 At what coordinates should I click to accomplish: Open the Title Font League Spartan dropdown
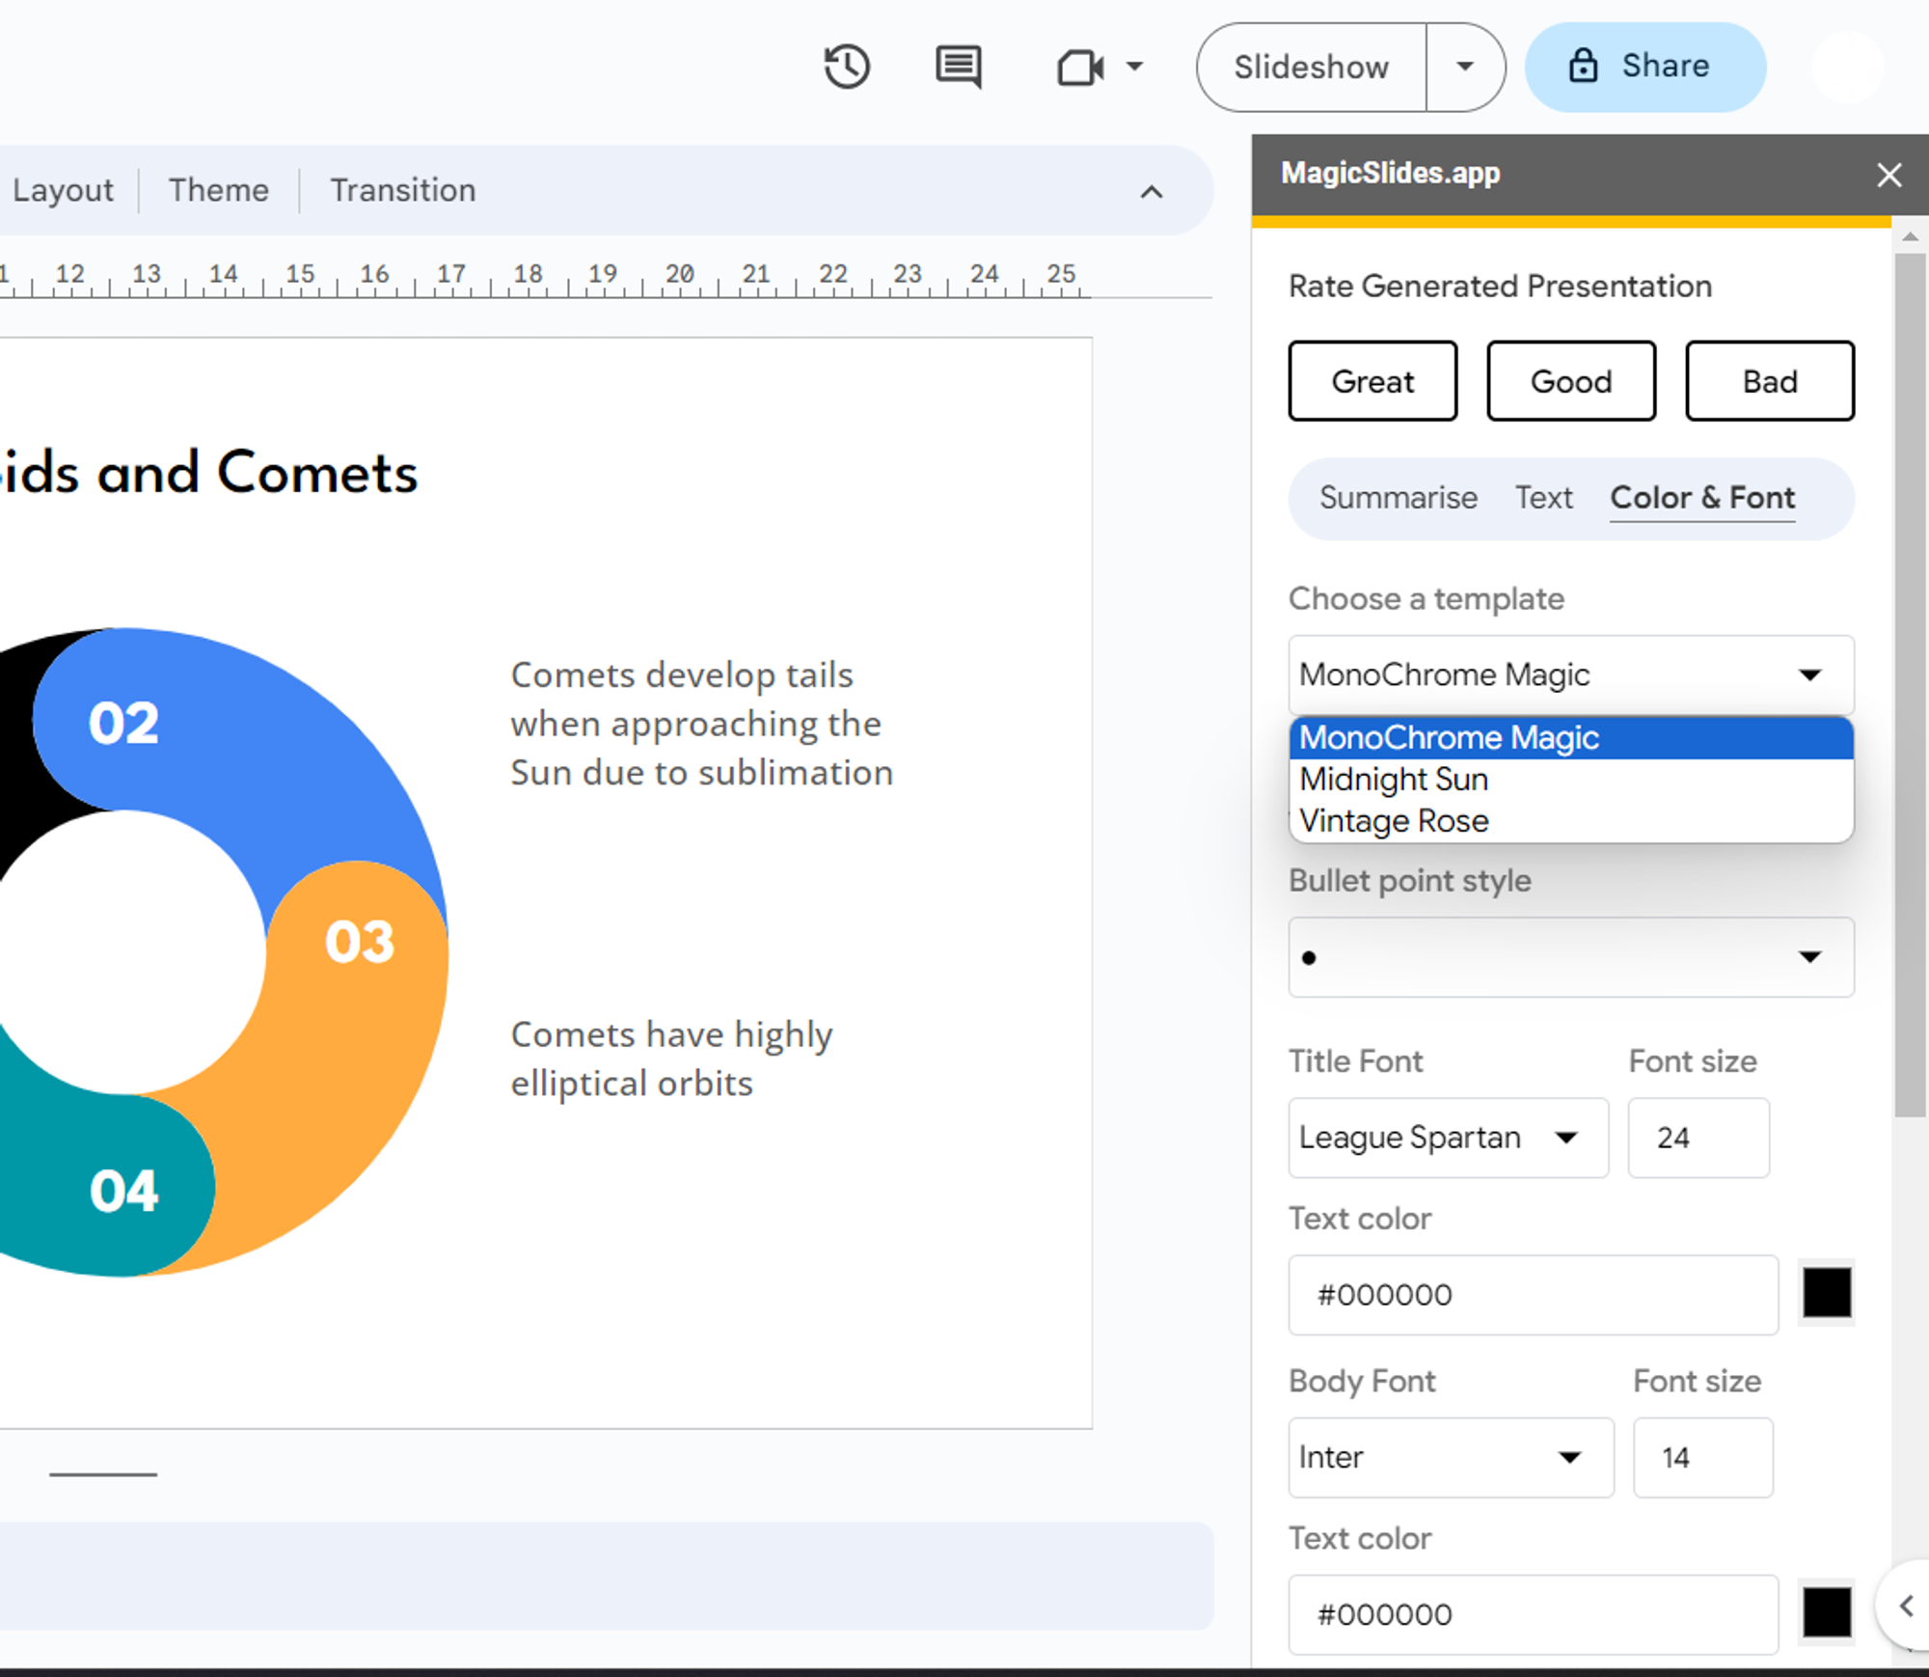coord(1448,1138)
